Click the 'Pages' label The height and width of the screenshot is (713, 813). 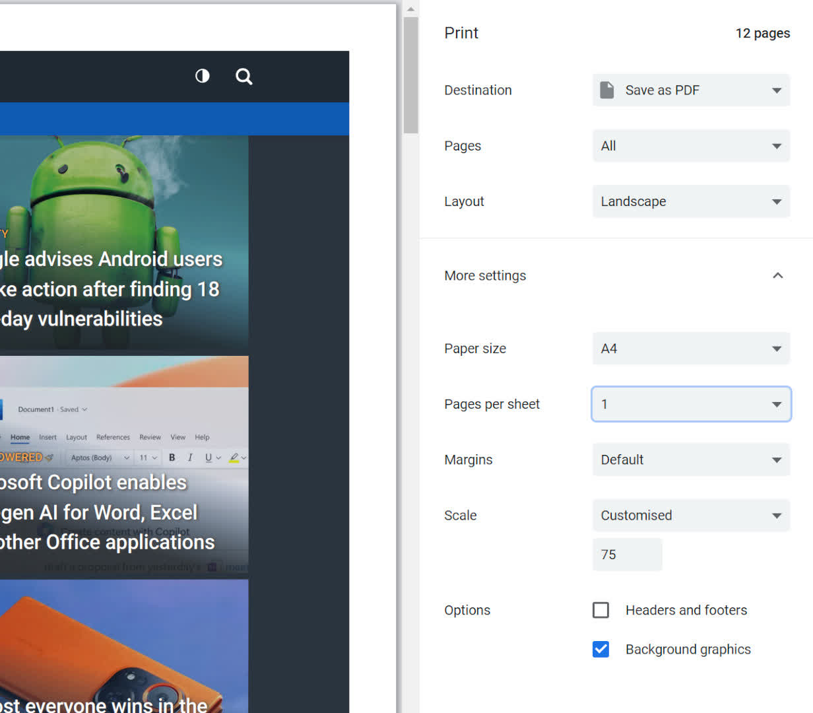[463, 146]
